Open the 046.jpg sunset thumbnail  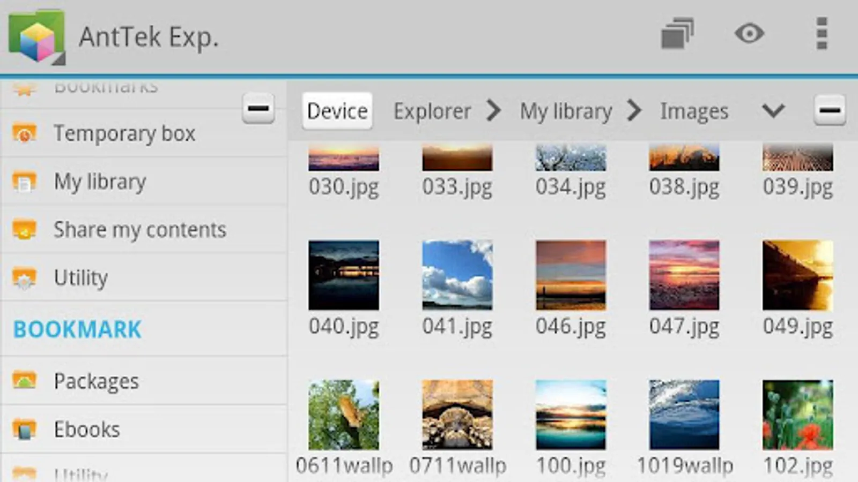pos(571,275)
